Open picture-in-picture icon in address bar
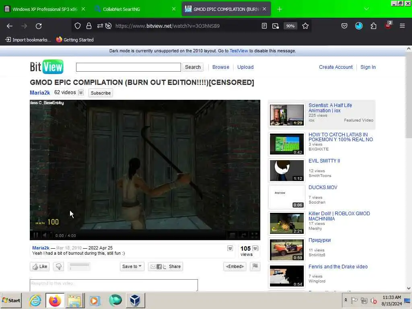 pyautogui.click(x=275, y=26)
